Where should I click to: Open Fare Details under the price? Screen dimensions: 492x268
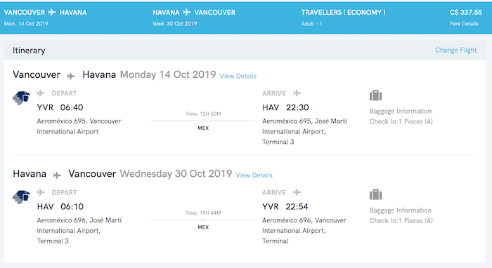(x=464, y=24)
